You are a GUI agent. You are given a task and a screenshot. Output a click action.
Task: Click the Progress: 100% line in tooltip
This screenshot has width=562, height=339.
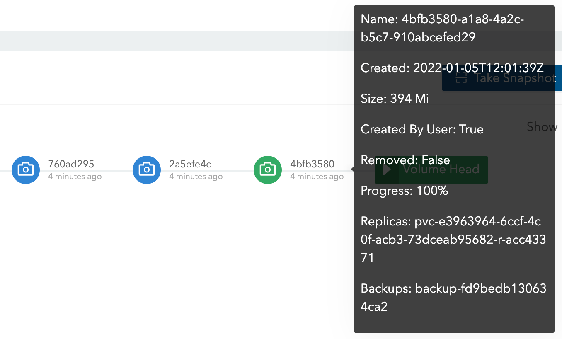tap(404, 191)
